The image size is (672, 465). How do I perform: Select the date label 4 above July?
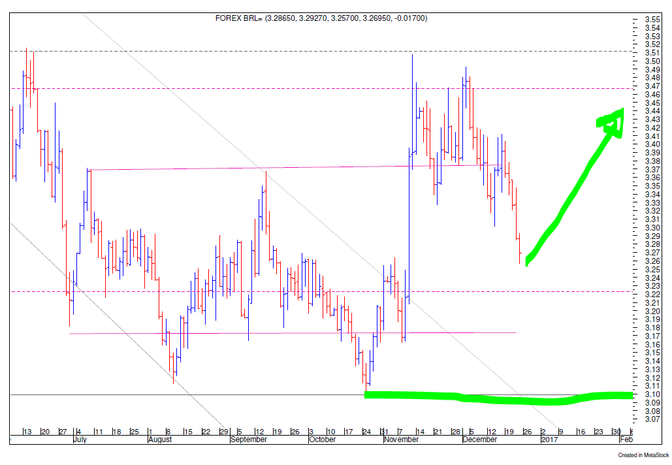79,432
